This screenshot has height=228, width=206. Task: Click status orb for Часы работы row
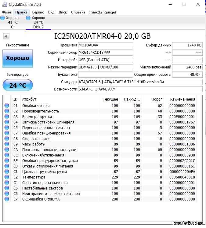(x=7, y=144)
